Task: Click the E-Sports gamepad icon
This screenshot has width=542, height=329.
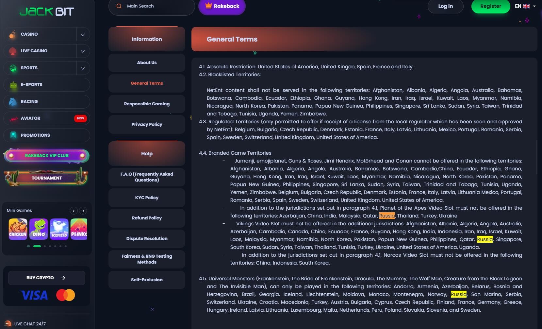Action: [13, 85]
